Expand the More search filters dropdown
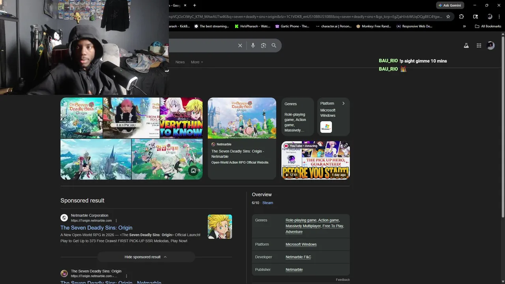Screen dimensions: 505x284 coord(197,62)
